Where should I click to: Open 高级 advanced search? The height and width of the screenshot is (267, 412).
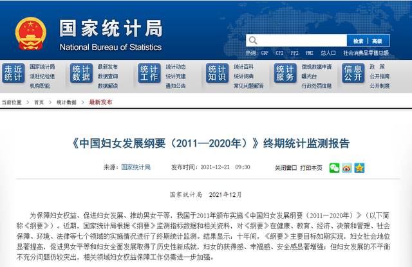[377, 41]
